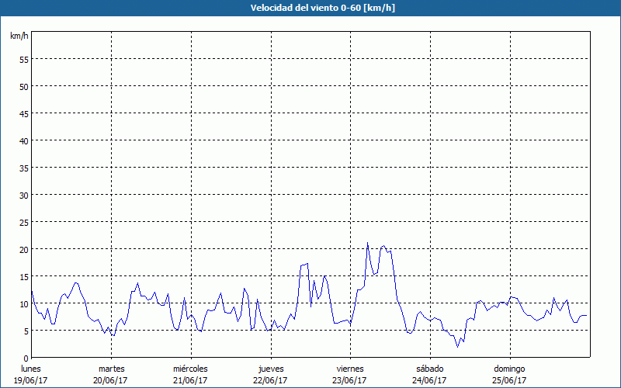Click the km/h unit label on the y-axis
The image size is (621, 388).
coord(19,36)
